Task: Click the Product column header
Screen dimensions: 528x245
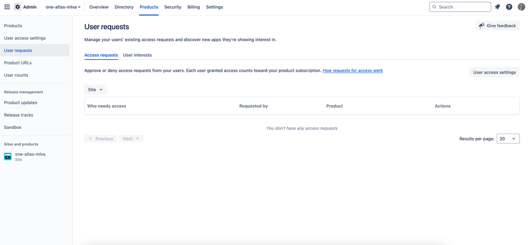Action: point(335,106)
